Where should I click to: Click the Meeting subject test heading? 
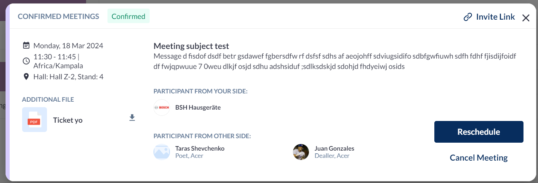(191, 46)
